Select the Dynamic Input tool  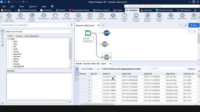coord(124,17)
